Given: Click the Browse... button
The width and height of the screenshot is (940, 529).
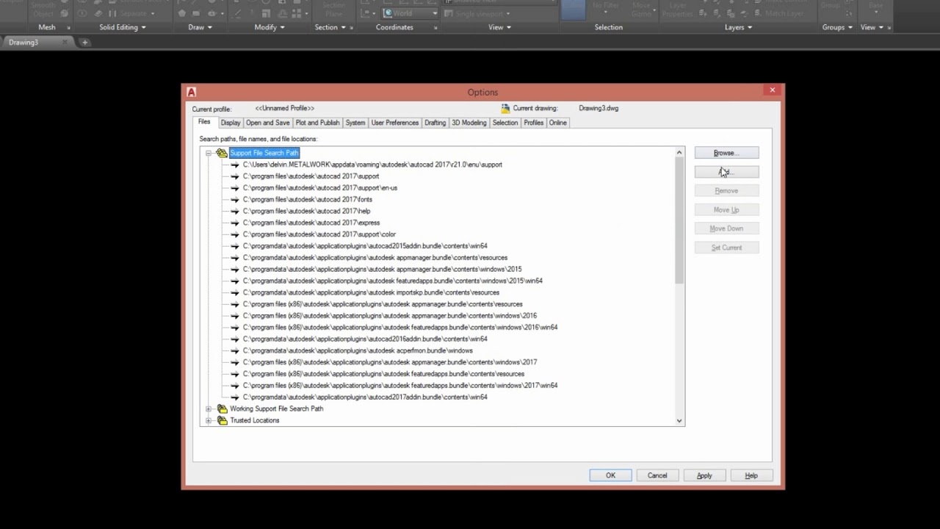Looking at the screenshot, I should [x=726, y=153].
